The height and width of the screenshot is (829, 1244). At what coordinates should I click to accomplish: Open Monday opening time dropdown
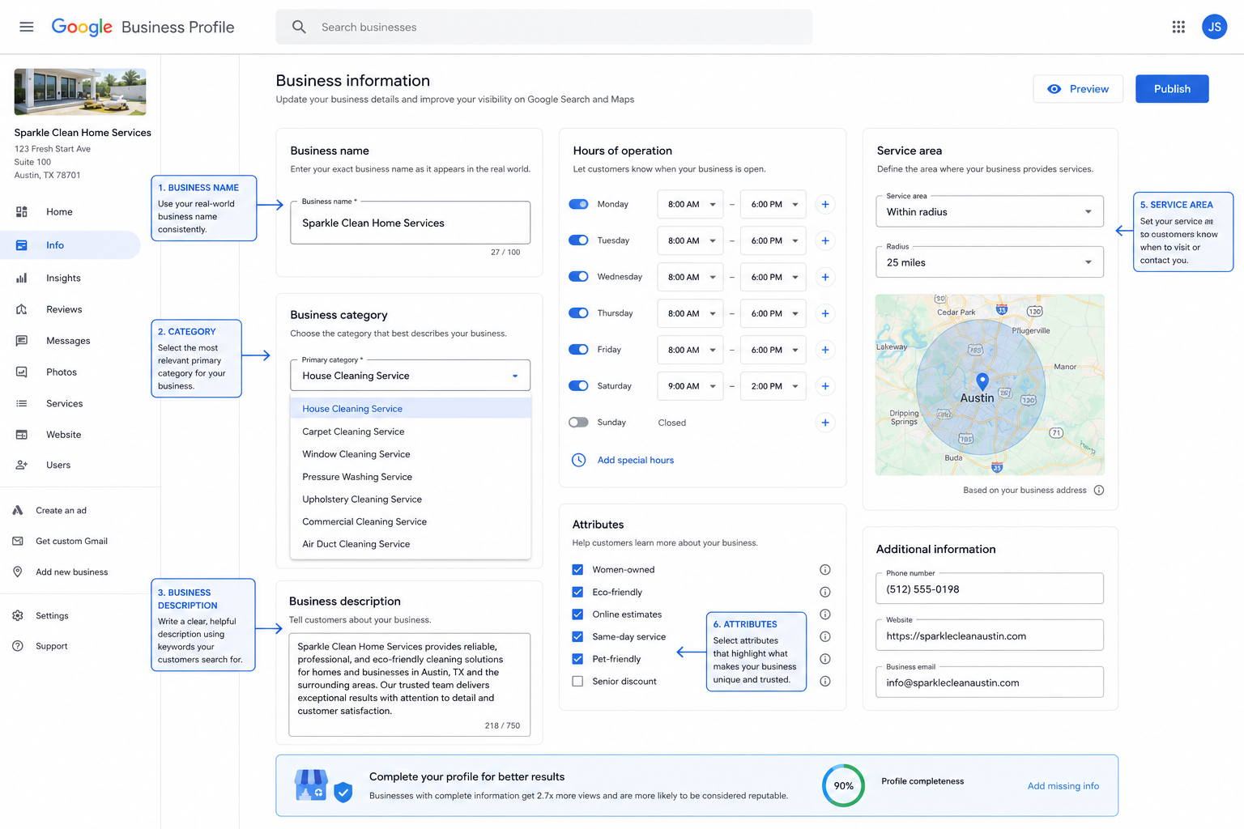(691, 204)
